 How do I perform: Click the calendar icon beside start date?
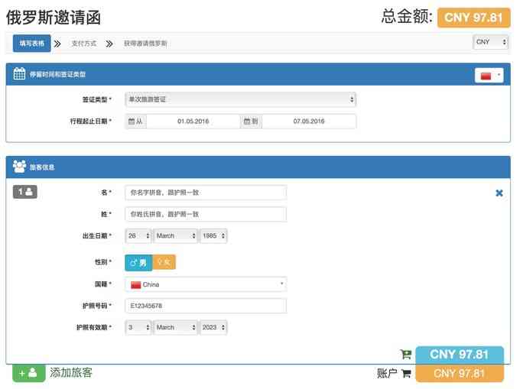click(132, 122)
